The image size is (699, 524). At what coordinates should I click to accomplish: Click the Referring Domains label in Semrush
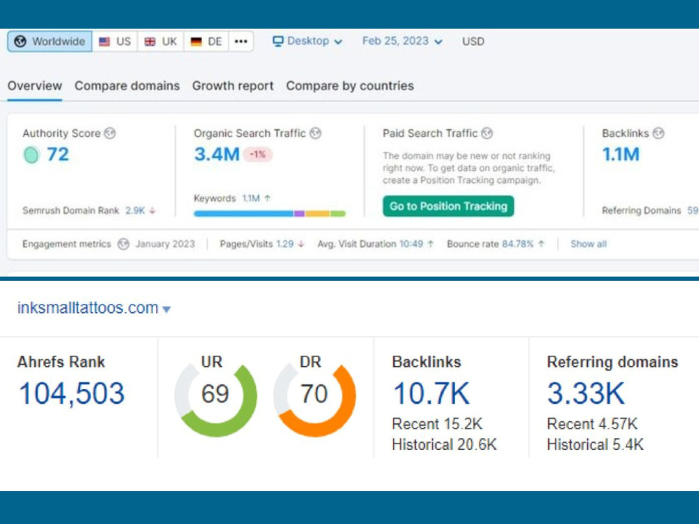[641, 210]
